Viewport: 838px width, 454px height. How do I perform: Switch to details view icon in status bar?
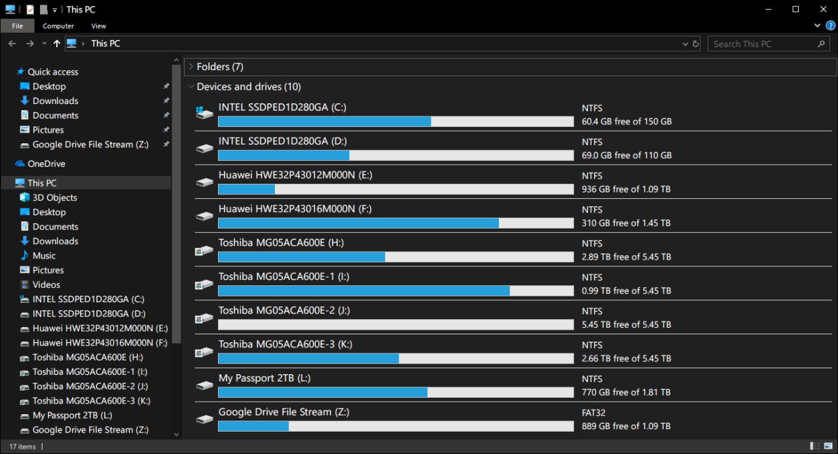coord(814,446)
